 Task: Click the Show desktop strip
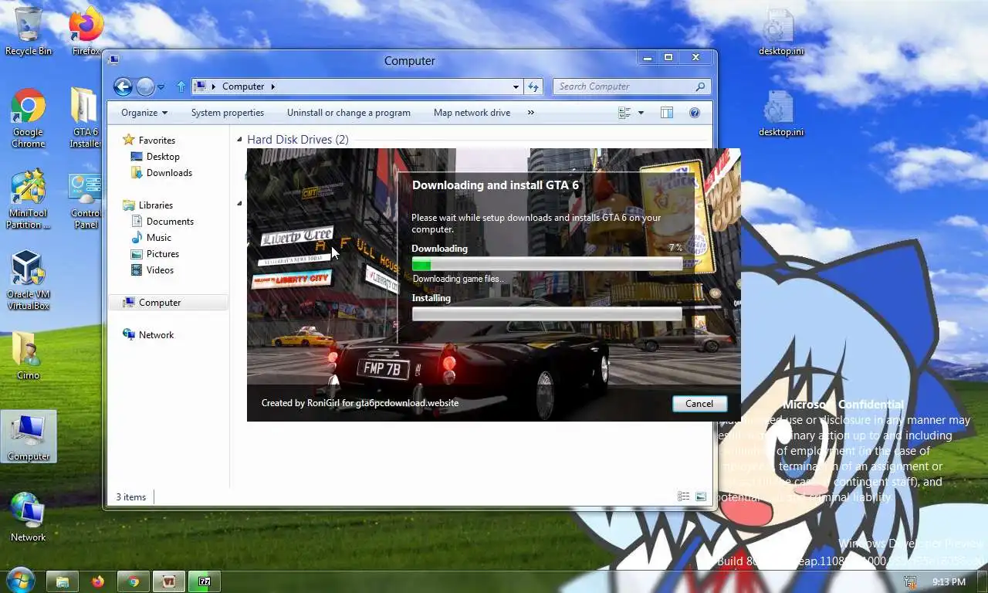pos(983,581)
